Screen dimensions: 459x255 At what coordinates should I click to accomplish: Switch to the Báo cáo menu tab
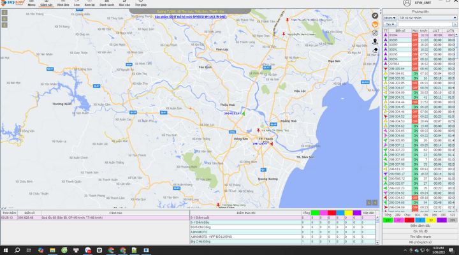tap(124, 4)
